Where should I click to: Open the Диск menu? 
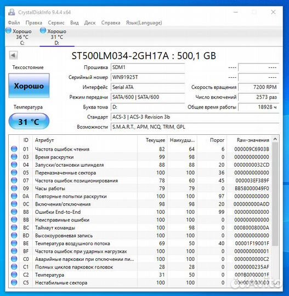click(x=90, y=22)
